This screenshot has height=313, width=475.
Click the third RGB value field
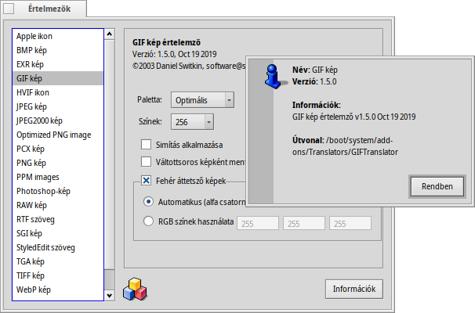[350, 223]
